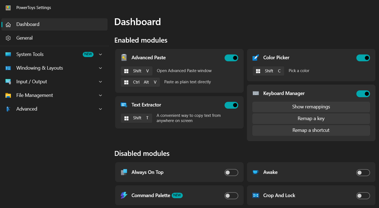Select System Tools in the sidebar
Screen dimensions: 379x208
click(x=55, y=54)
